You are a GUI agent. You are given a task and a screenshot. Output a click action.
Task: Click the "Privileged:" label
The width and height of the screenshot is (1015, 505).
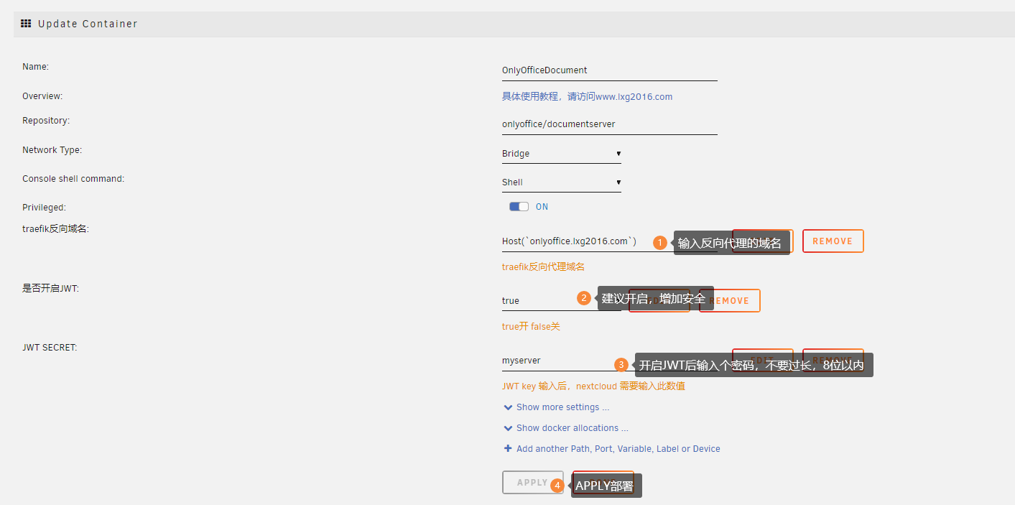pyautogui.click(x=44, y=208)
